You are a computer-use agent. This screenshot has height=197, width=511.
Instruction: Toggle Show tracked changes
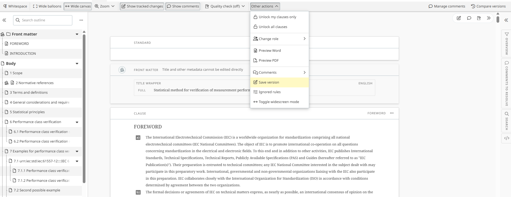[x=142, y=6]
